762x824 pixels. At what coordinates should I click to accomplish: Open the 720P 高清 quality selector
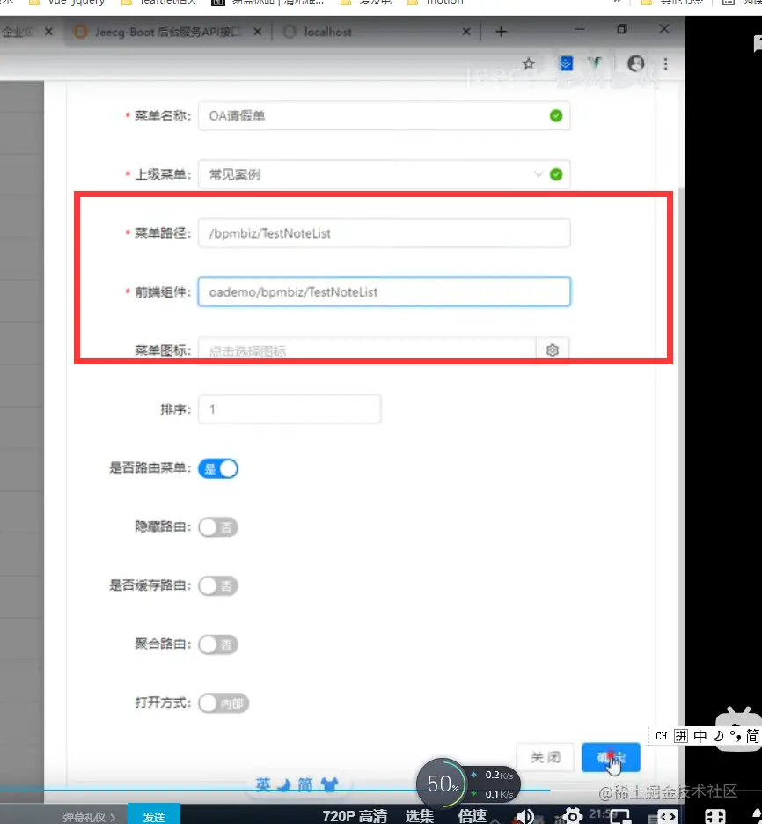[356, 814]
